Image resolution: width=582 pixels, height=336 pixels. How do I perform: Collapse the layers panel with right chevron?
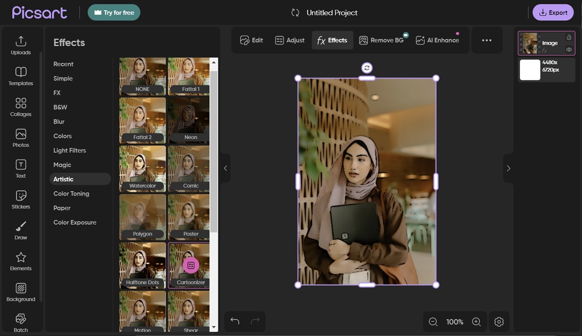508,168
